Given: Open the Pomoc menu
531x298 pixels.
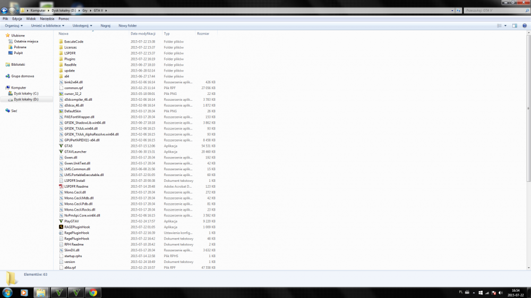Looking at the screenshot, I should [64, 19].
